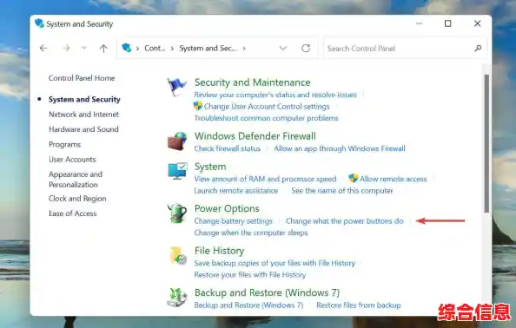The image size is (516, 328).
Task: Troubleshoot common computer problems
Action: [266, 118]
